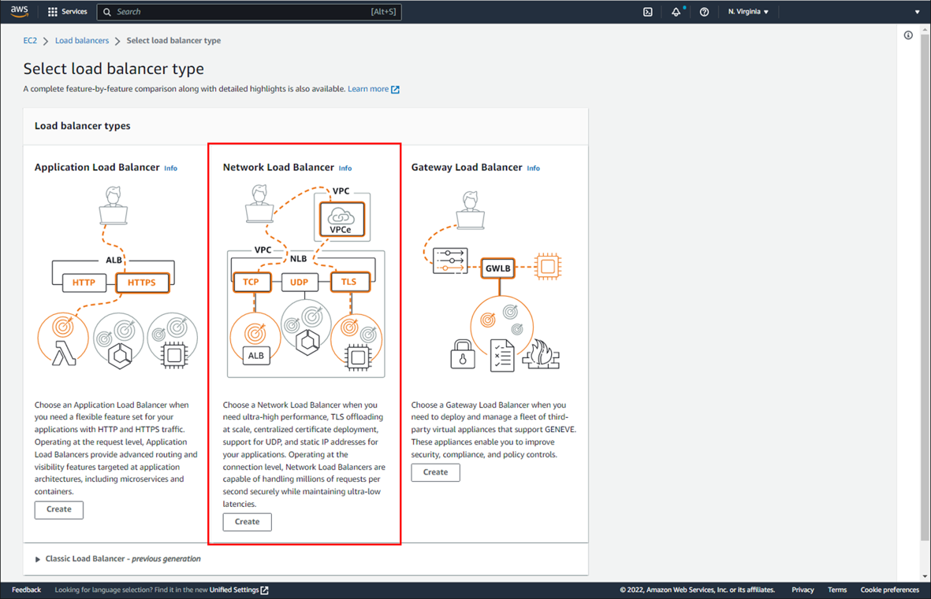Open the Learn more link
This screenshot has height=599, width=931.
click(x=367, y=89)
